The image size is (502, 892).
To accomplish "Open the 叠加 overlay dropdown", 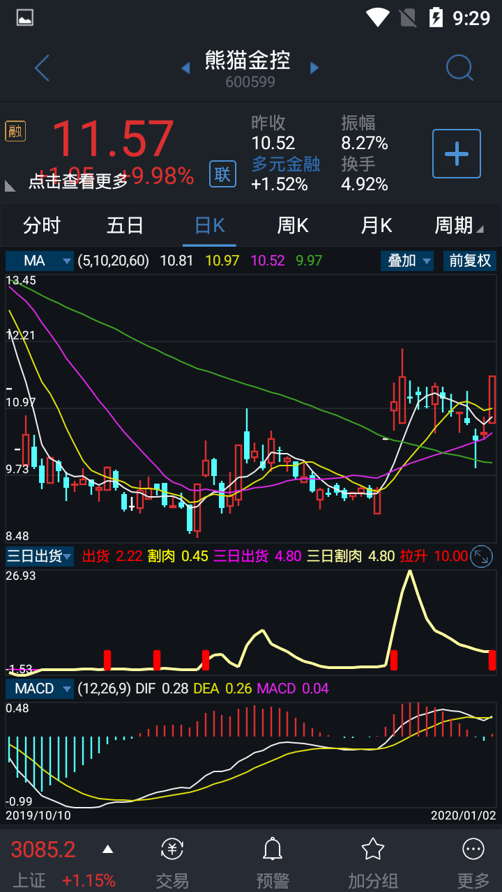I will click(x=407, y=261).
